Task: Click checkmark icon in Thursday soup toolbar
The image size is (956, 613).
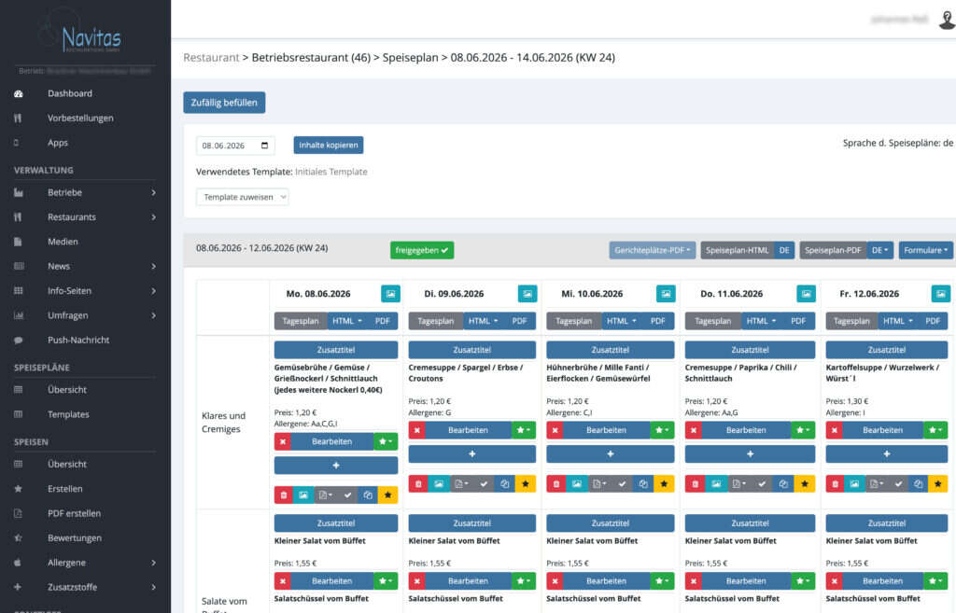Action: tap(762, 484)
